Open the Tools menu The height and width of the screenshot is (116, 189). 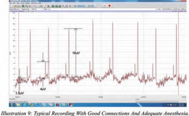(22, 3)
